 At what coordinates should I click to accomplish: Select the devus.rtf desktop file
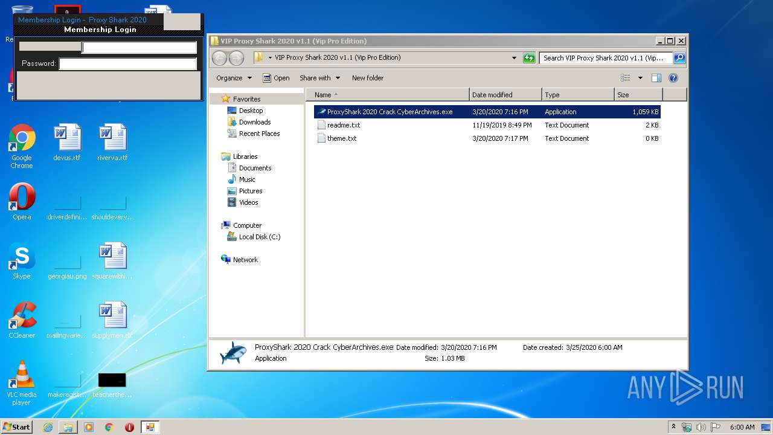tap(67, 143)
